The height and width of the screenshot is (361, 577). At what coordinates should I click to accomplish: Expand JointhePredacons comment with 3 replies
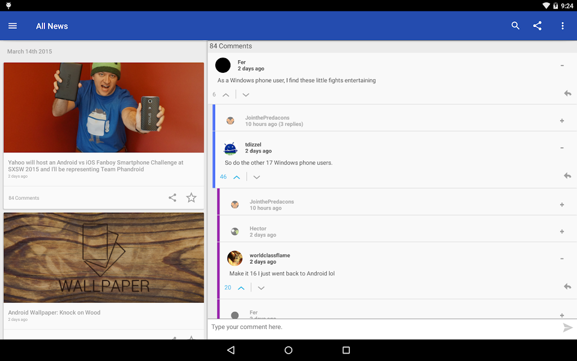pos(562,121)
